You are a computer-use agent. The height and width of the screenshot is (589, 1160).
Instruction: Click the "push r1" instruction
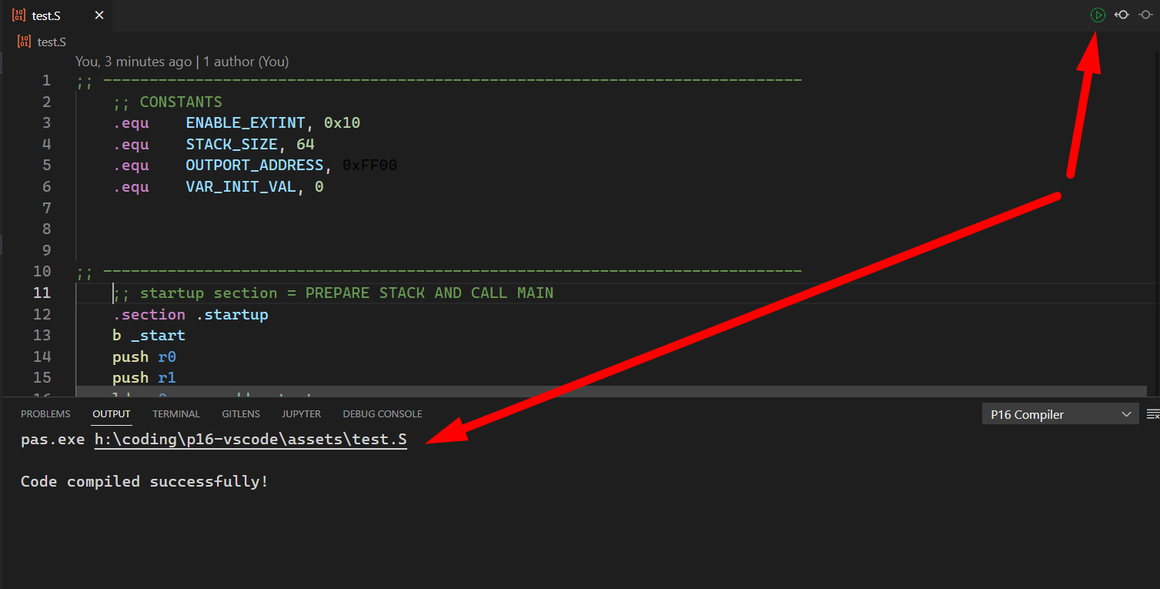coord(144,378)
